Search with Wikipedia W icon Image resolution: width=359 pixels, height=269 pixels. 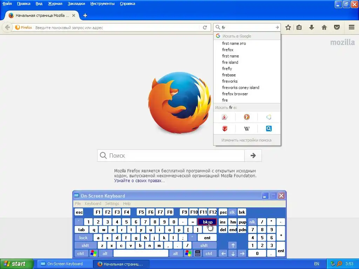(x=246, y=129)
